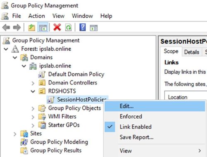Expand the Domain Controllers node

click(x=33, y=83)
